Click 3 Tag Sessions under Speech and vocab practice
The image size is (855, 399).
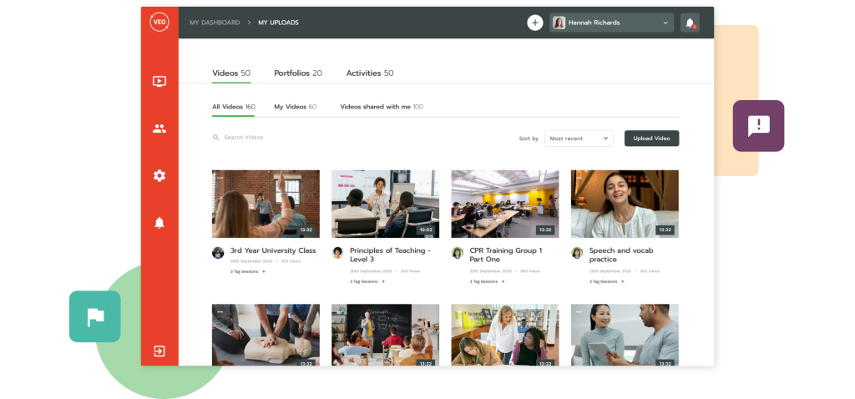tap(603, 282)
